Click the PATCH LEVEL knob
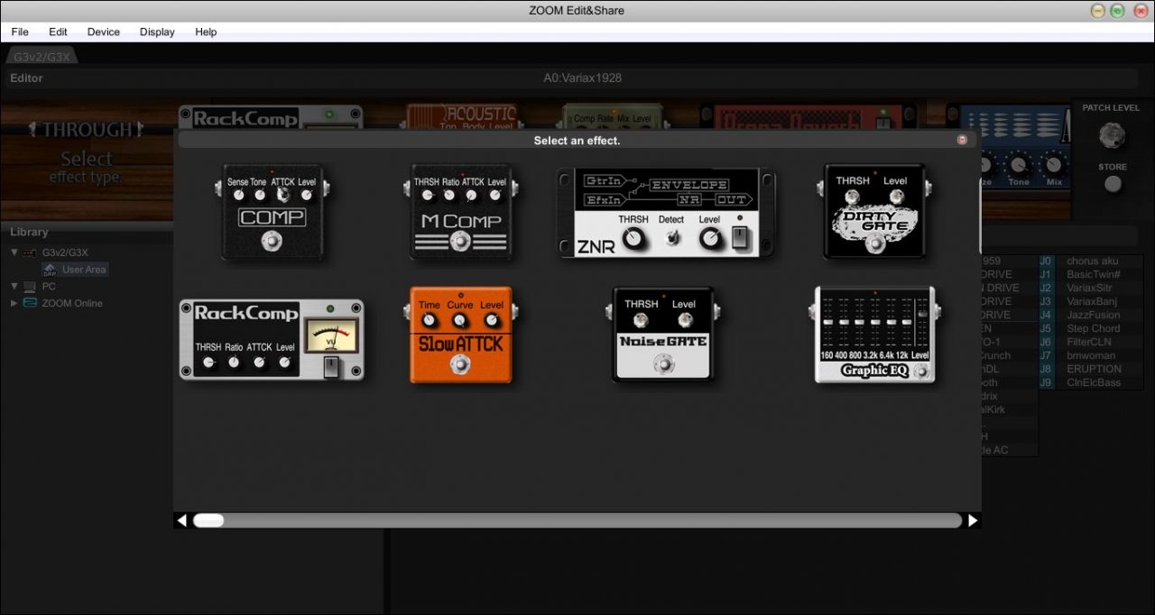 pos(1113,136)
